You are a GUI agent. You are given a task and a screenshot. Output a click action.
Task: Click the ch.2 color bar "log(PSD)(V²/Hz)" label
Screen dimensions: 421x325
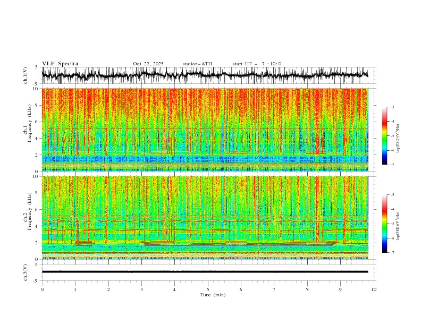398,226
